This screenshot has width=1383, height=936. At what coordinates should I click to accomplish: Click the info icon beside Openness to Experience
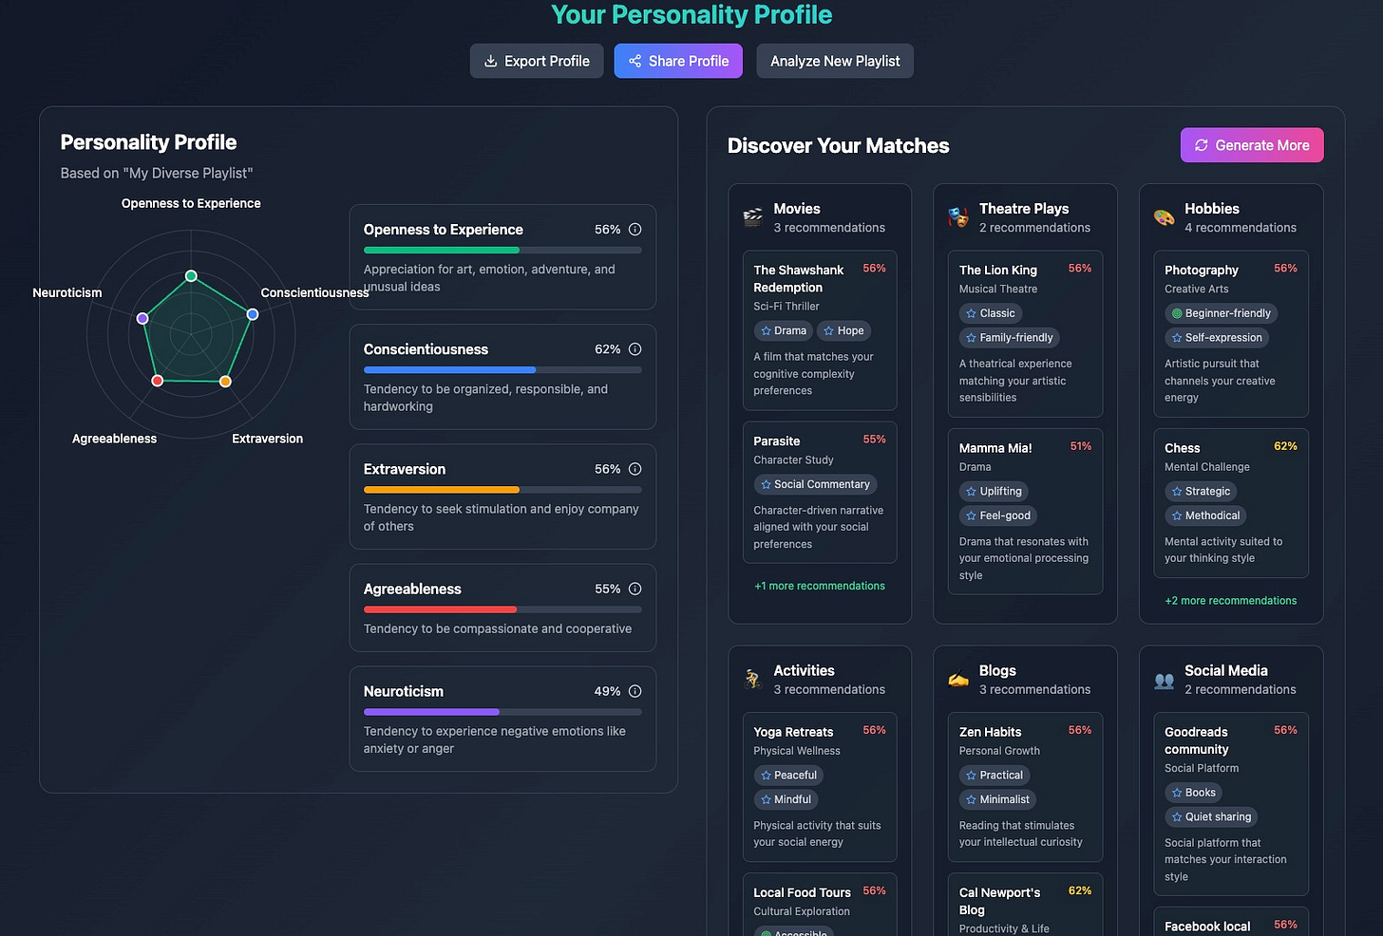point(635,230)
